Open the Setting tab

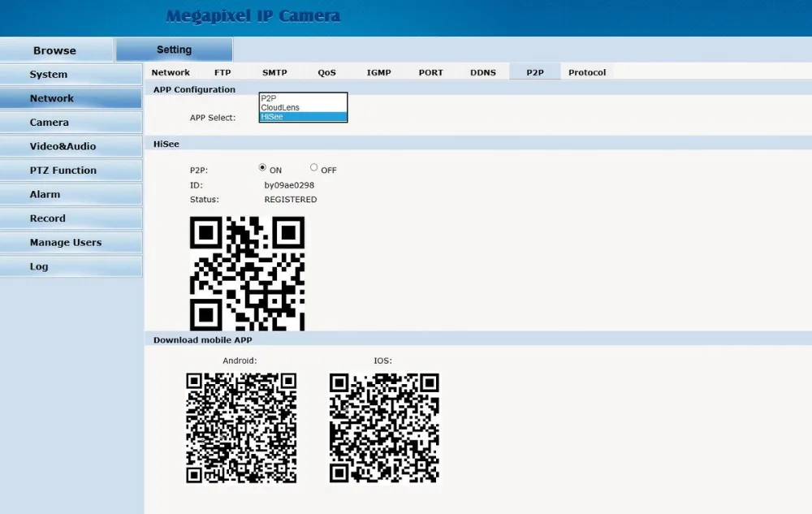tap(174, 50)
